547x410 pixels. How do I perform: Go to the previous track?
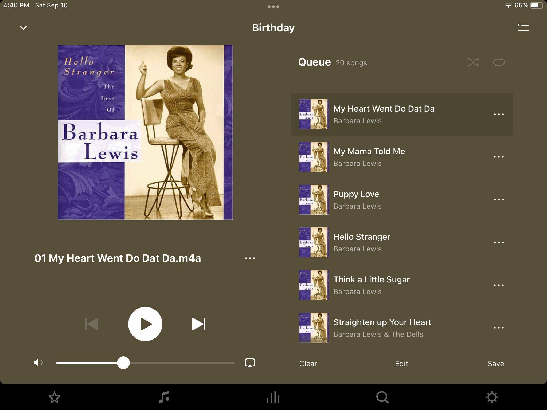[92, 324]
